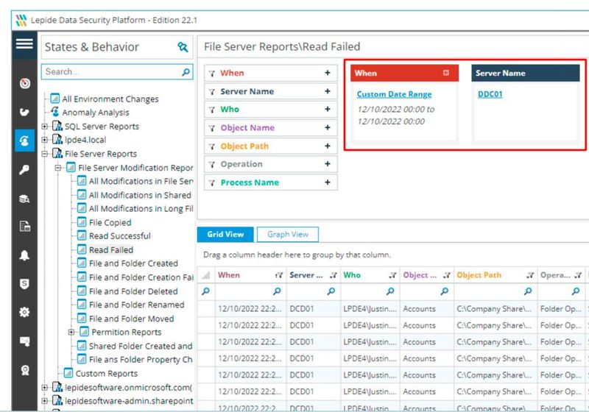Click the States & Behavior pin icon
The height and width of the screenshot is (412, 589).
point(183,47)
